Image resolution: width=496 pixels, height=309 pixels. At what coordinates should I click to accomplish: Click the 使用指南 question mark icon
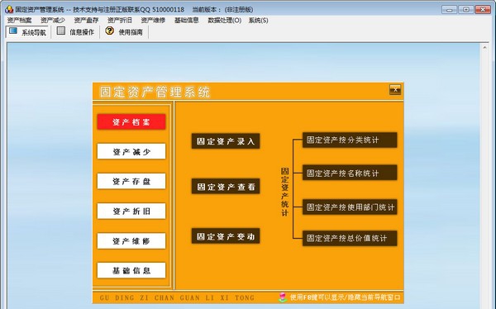tap(109, 31)
